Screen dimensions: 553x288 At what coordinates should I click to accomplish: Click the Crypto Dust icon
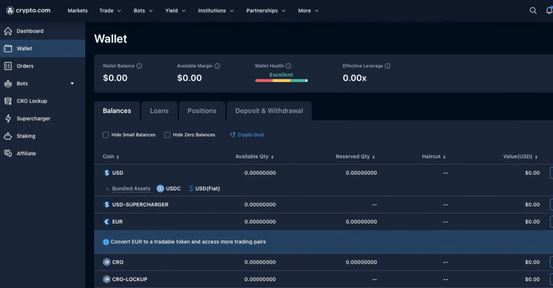233,135
